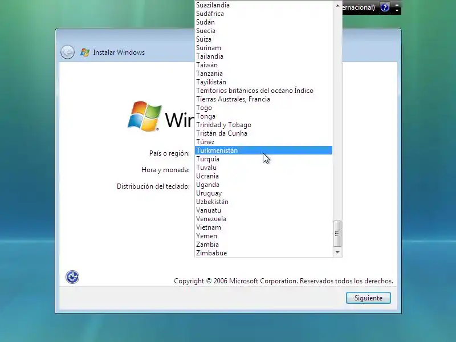Image resolution: width=456 pixels, height=342 pixels.
Task: Click the Siguiente button
Action: (368, 298)
